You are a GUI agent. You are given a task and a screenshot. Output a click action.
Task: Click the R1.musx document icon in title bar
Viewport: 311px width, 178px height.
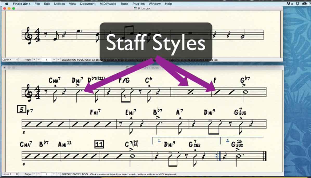135,9
